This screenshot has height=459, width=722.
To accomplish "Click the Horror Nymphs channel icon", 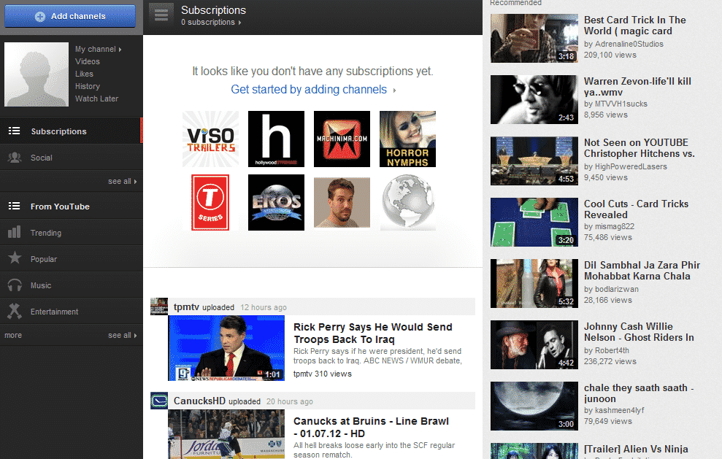I will (407, 139).
